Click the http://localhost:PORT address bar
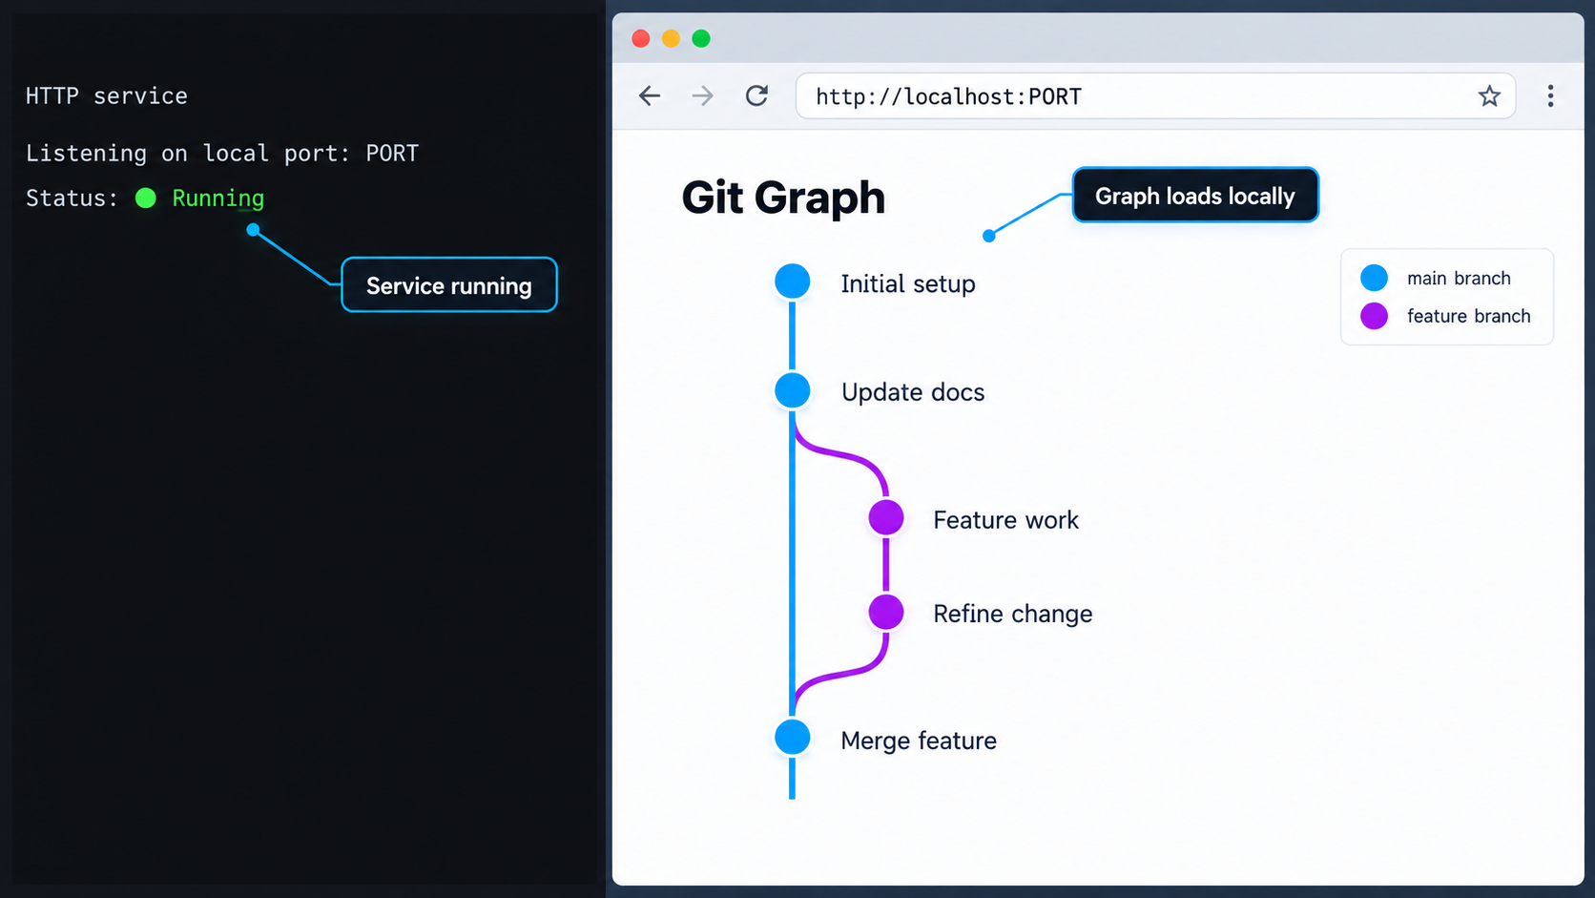The height and width of the screenshot is (898, 1595). [x=1155, y=96]
